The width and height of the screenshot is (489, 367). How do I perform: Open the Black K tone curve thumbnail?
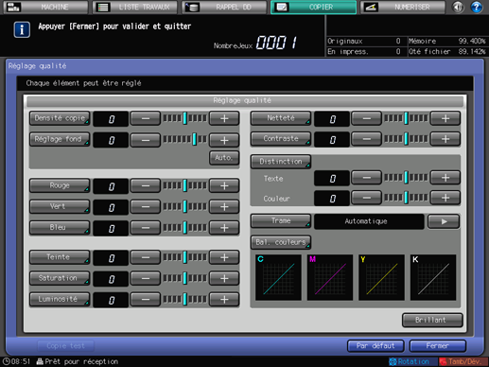click(433, 277)
